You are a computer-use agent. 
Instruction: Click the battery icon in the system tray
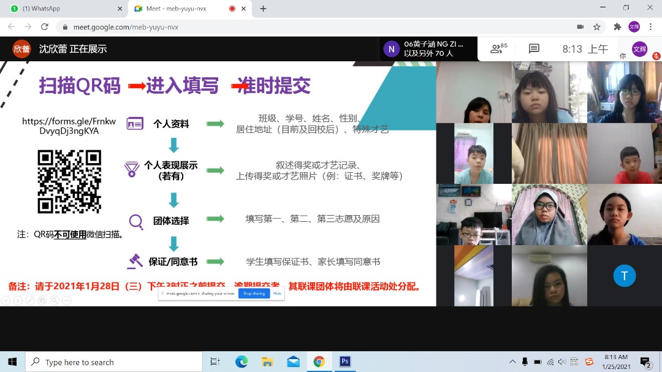(538, 362)
